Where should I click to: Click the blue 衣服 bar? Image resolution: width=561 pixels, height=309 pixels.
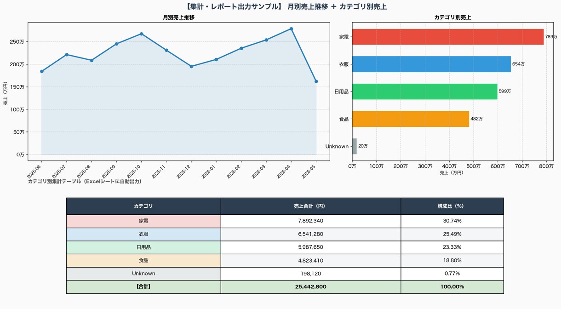pyautogui.click(x=431, y=64)
